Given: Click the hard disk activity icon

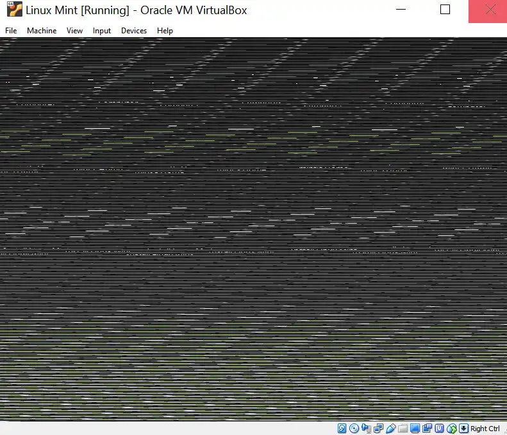Looking at the screenshot, I should [x=342, y=429].
